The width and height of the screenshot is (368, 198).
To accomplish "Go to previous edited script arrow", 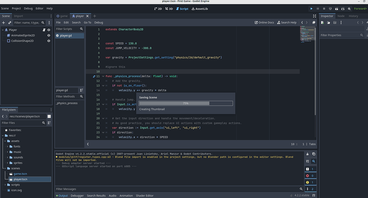I will coord(302,23).
